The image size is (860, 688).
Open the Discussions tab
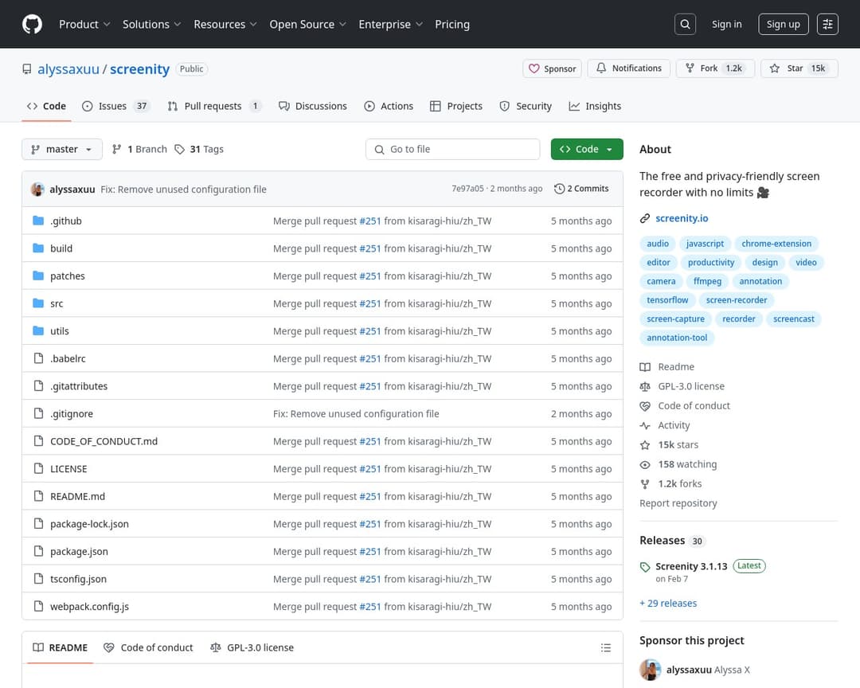point(313,107)
